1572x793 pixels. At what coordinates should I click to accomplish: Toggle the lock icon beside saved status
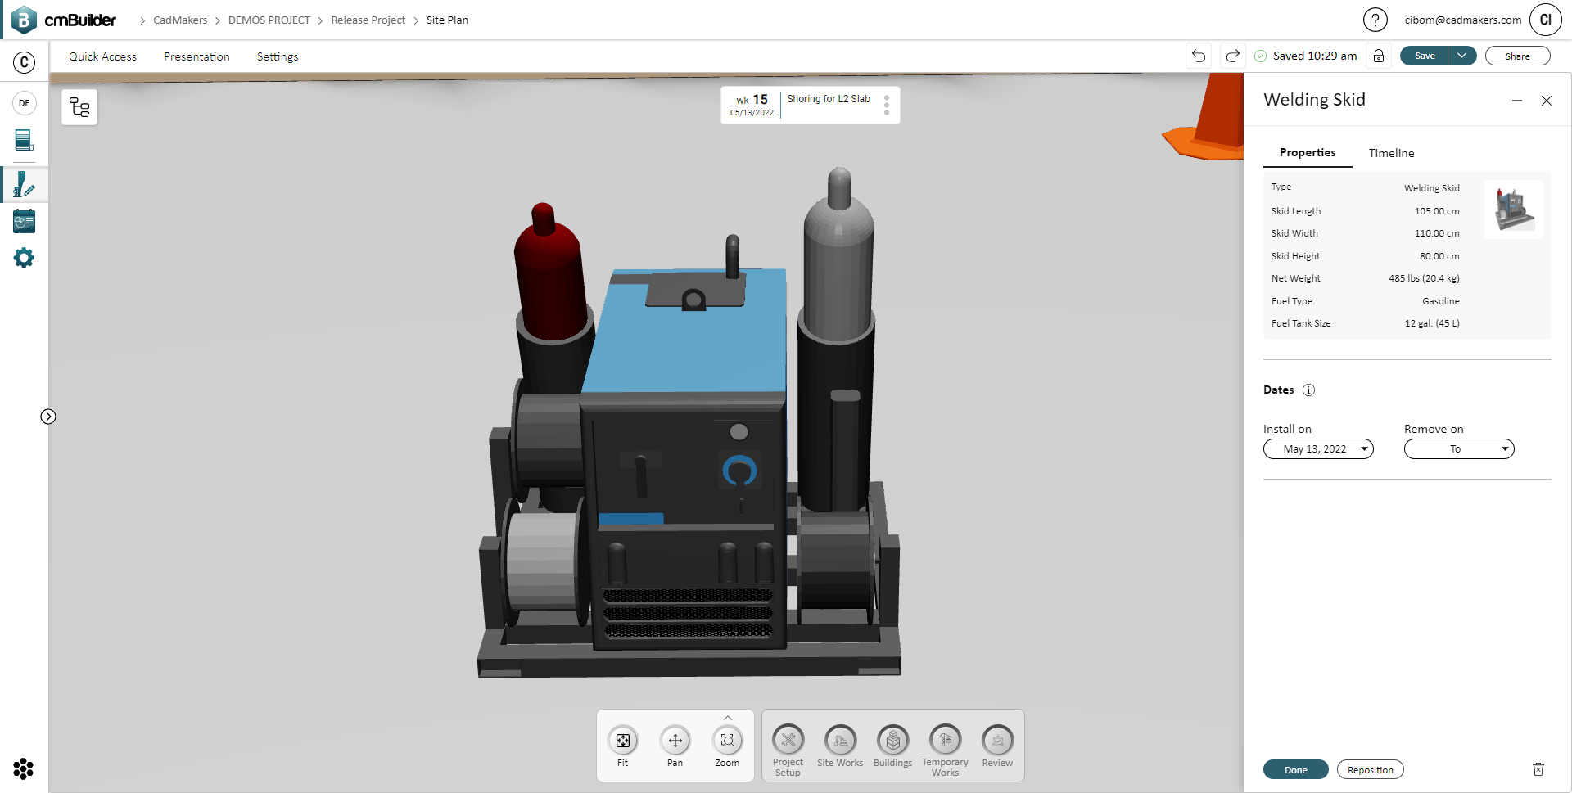(x=1379, y=56)
